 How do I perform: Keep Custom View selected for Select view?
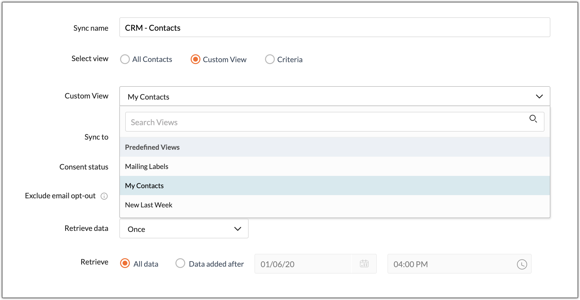click(195, 59)
